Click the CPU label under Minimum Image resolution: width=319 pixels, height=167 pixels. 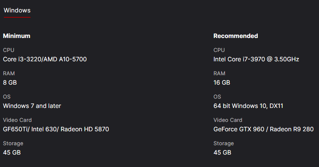9,50
